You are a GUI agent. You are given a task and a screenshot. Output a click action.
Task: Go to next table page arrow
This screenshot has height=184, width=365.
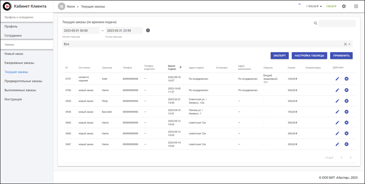click(351, 158)
